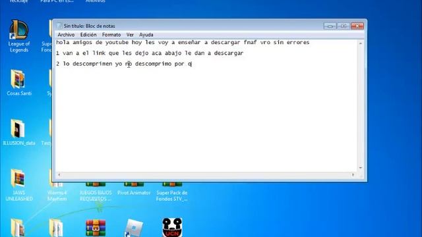Viewport: 422px width, 237px height.
Task: Select the ILLUSION_data folder icon
Action: coord(19,132)
